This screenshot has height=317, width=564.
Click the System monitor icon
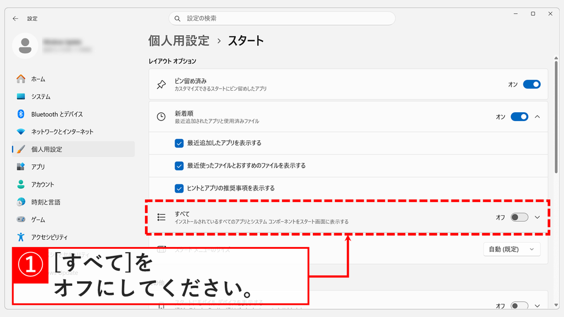pos(21,96)
